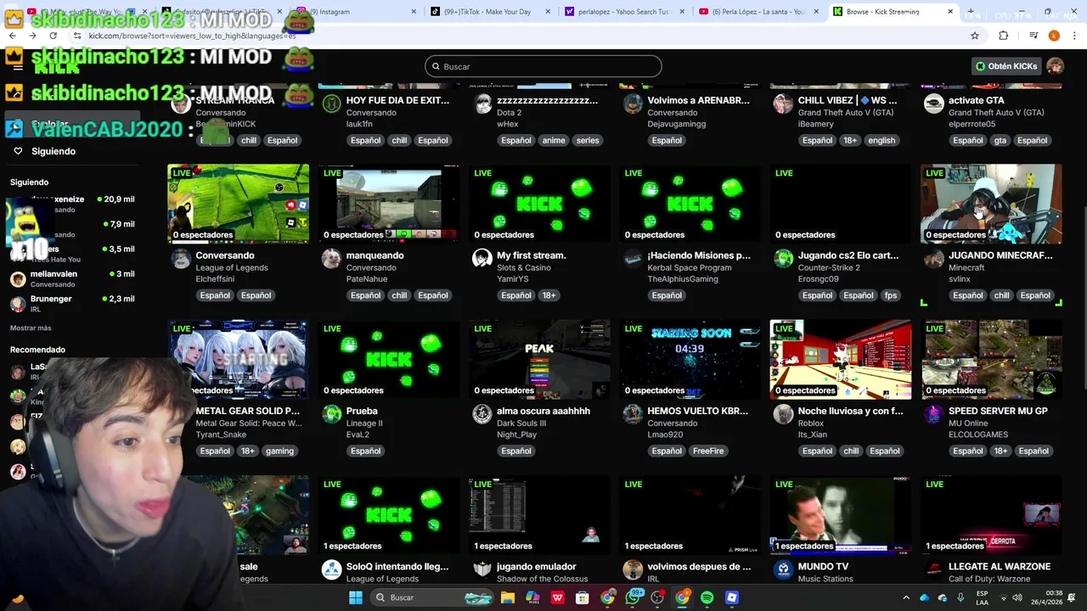The image size is (1087, 611).
Task: Open WhatsApp from the taskbar
Action: click(633, 597)
